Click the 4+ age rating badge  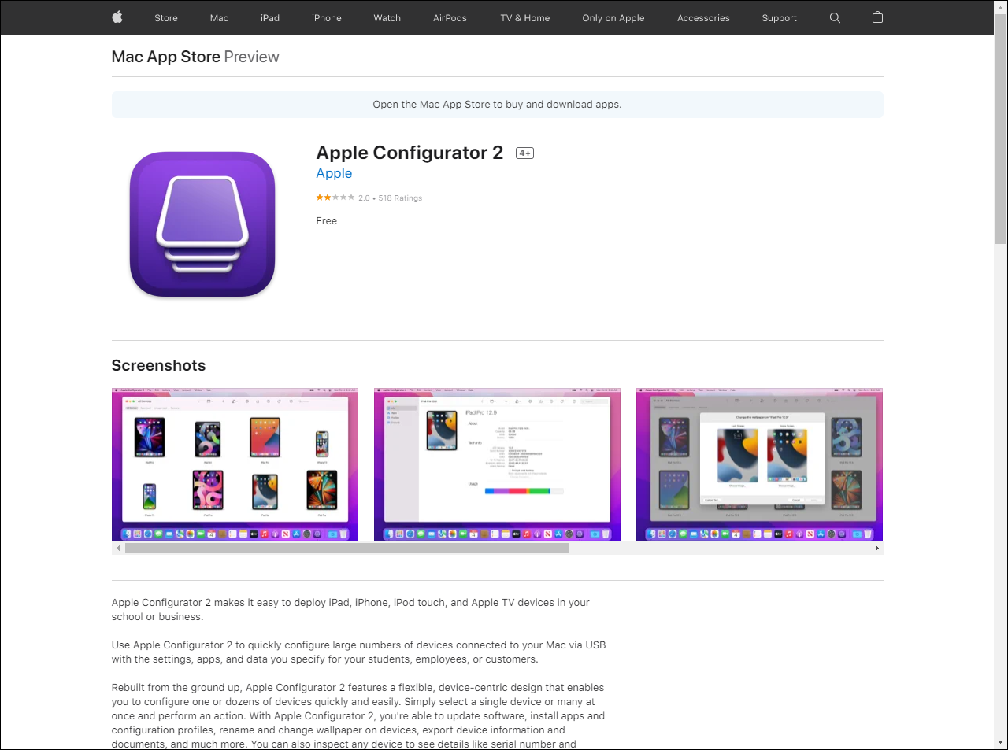(524, 153)
